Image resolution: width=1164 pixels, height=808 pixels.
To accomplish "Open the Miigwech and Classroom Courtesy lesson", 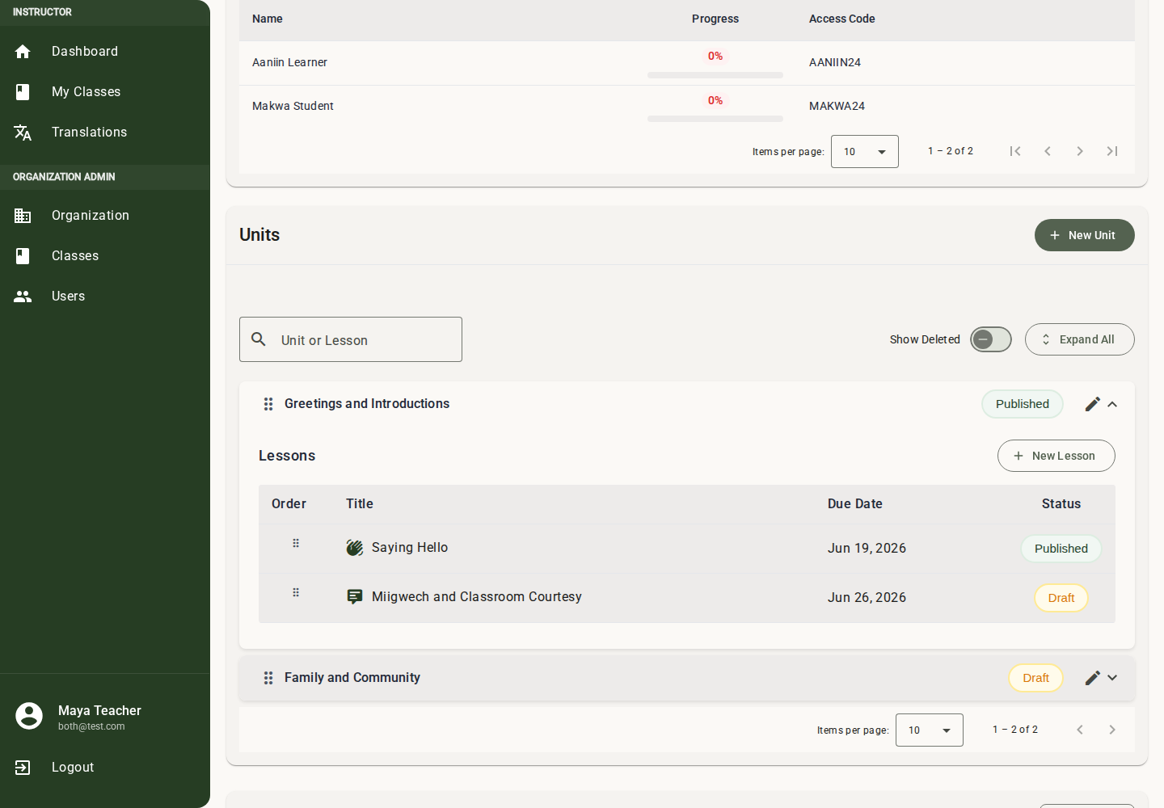I will (x=477, y=597).
